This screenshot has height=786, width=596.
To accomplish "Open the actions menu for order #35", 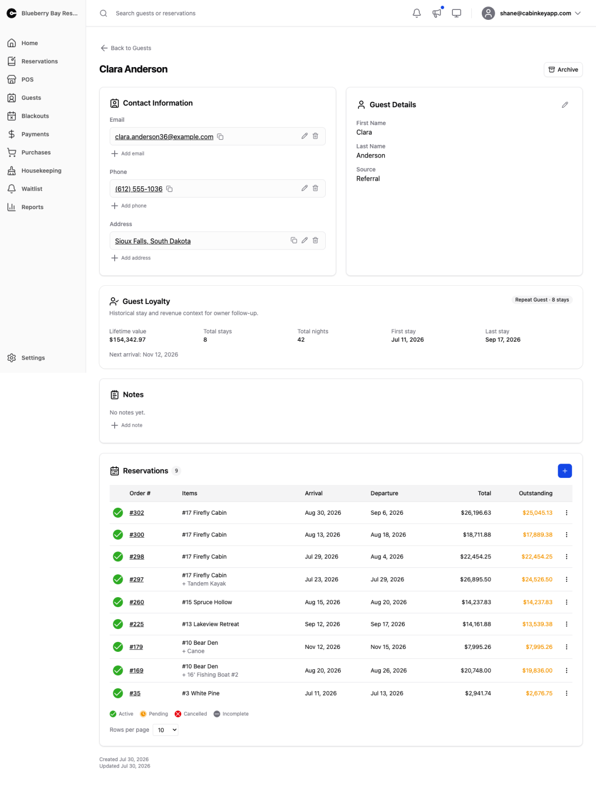I will [x=566, y=693].
